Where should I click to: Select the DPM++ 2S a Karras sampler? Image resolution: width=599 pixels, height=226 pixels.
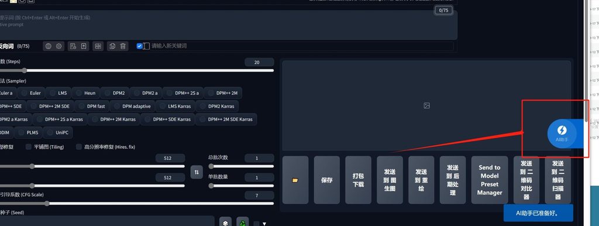pos(60,119)
